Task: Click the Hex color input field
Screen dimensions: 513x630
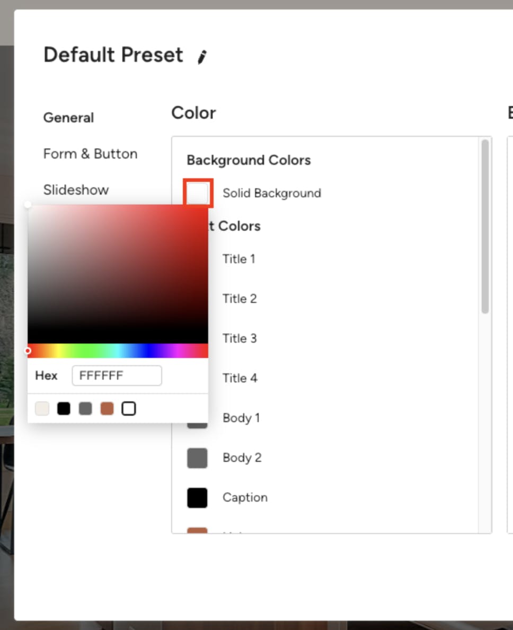Action: pos(117,376)
